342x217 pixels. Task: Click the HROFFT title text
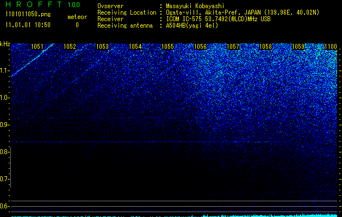coord(34,4)
